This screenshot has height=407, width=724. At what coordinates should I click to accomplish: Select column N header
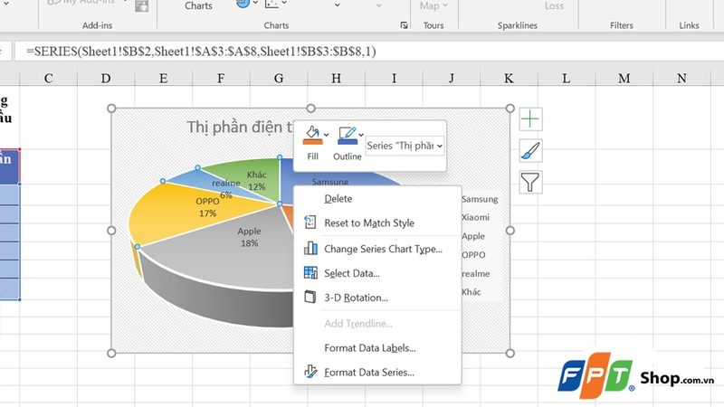pos(681,78)
